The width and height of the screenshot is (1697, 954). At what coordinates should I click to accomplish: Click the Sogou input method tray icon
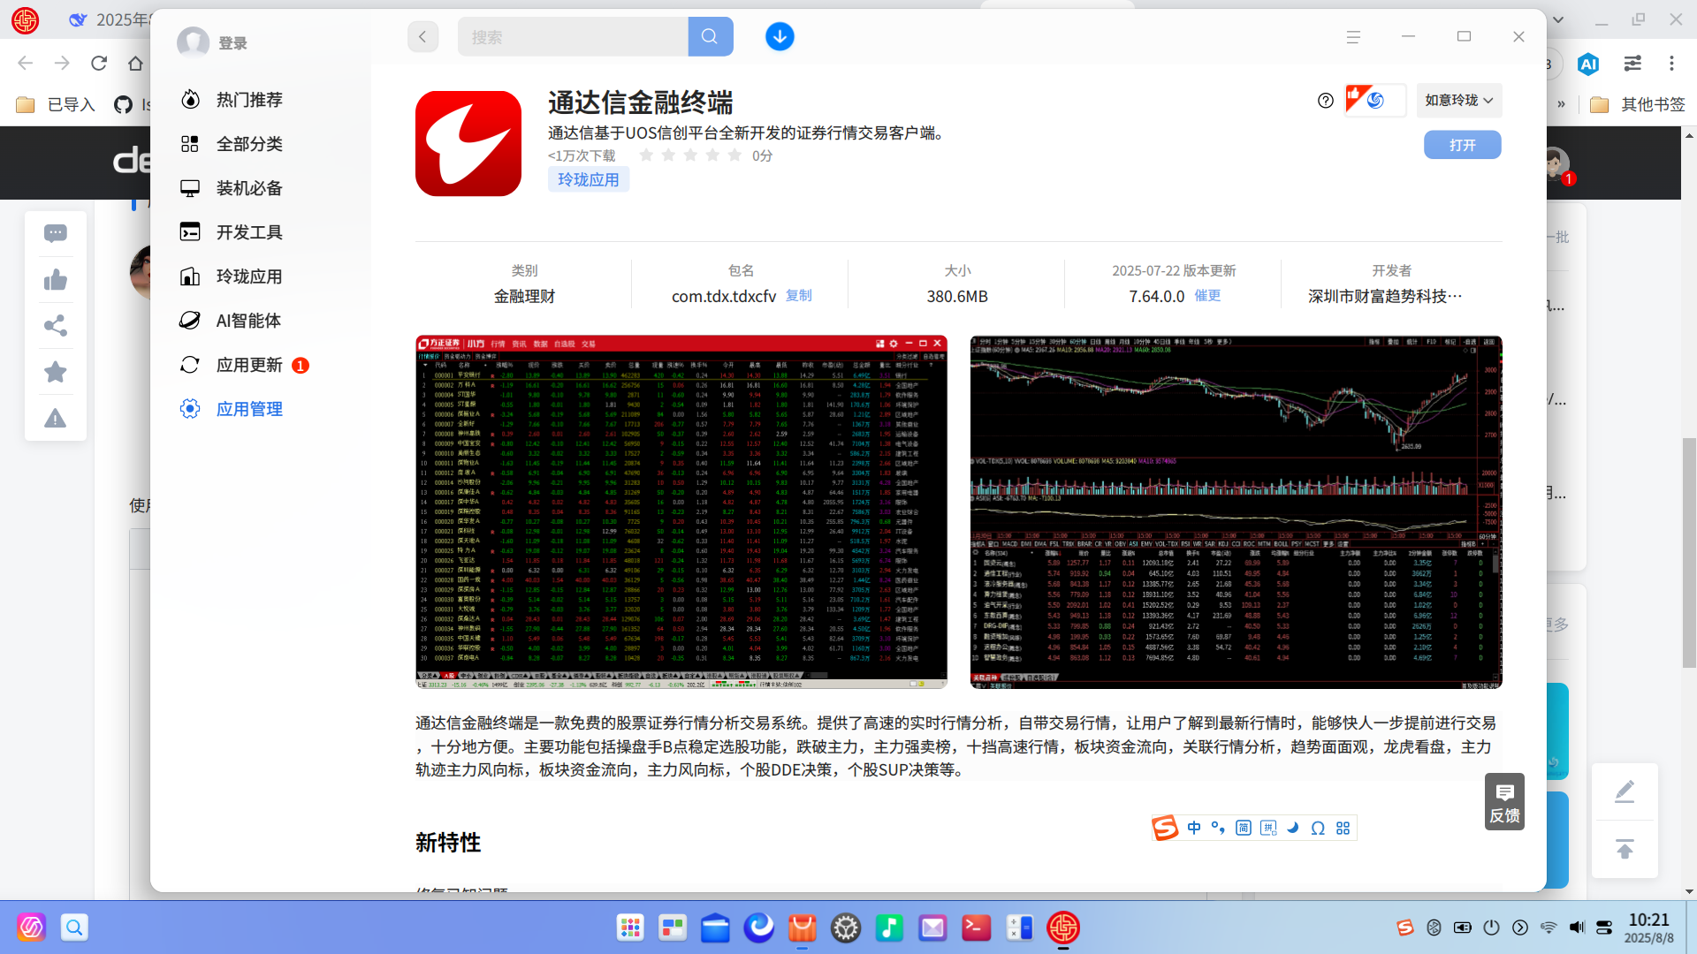1404,927
